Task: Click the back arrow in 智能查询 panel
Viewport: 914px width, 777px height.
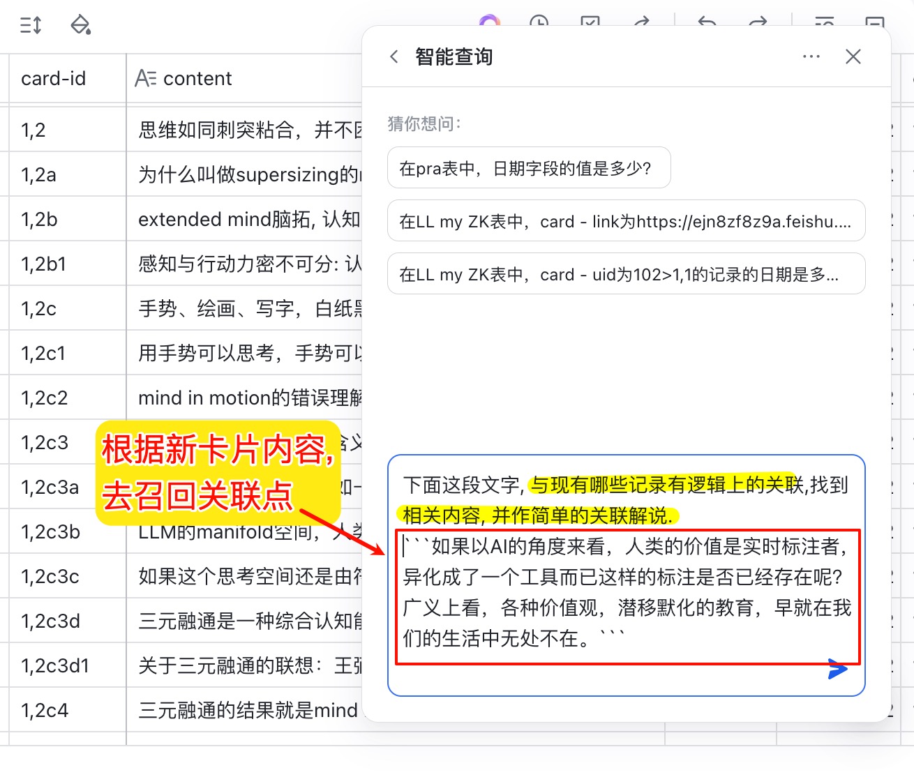Action: click(x=394, y=56)
